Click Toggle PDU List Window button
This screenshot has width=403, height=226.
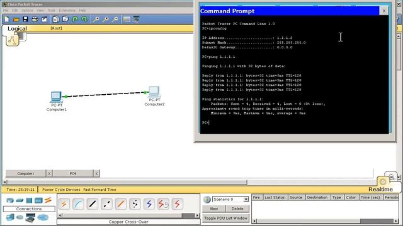coord(225,218)
